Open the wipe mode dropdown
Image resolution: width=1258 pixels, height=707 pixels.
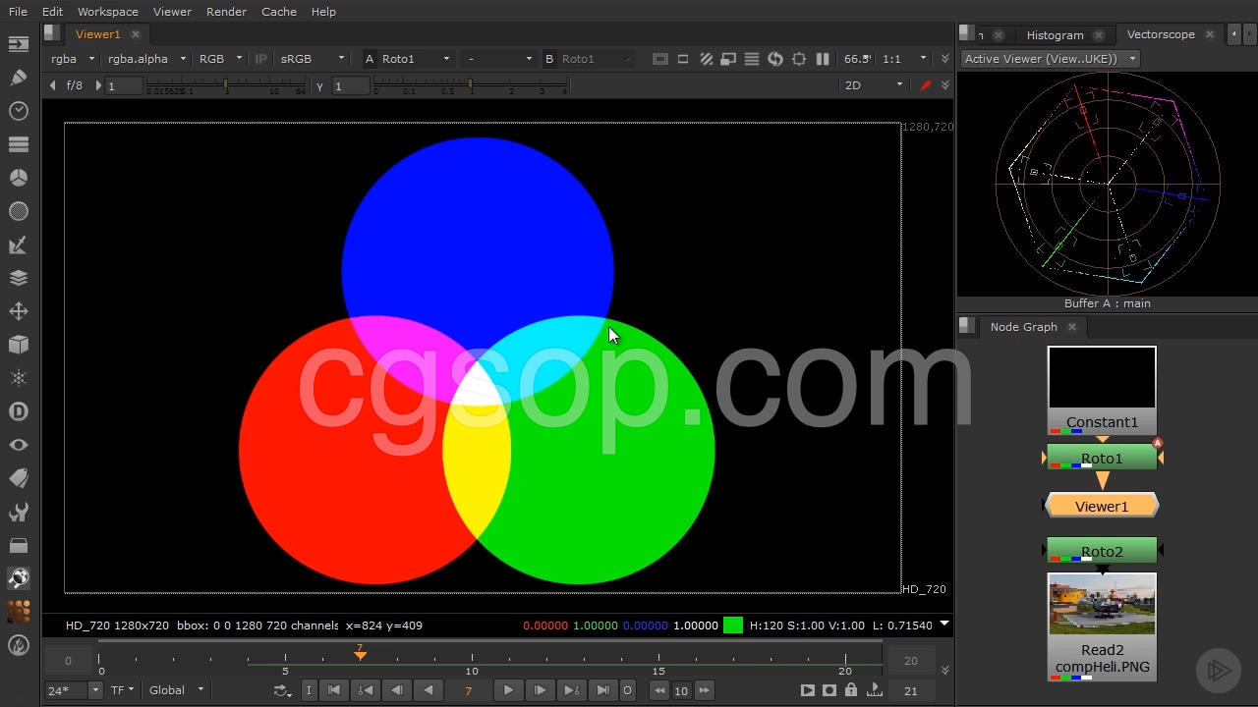pyautogui.click(x=499, y=59)
